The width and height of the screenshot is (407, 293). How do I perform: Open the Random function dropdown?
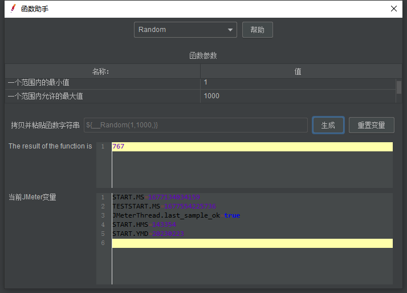tap(185, 30)
